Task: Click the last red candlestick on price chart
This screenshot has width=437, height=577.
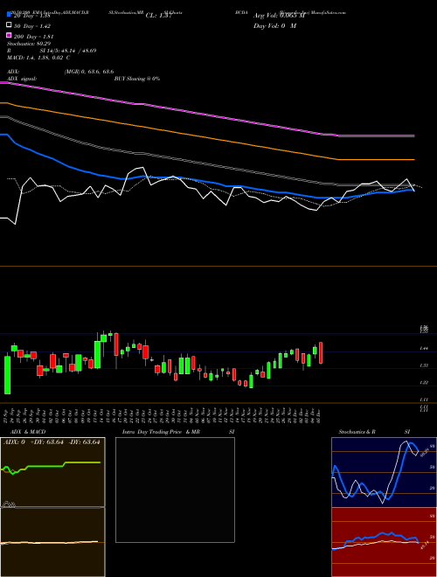Action: (x=321, y=353)
